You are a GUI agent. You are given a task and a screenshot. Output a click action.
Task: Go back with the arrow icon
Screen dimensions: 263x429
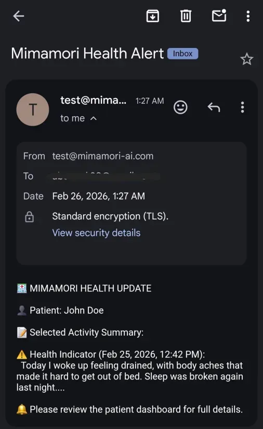coord(19,16)
